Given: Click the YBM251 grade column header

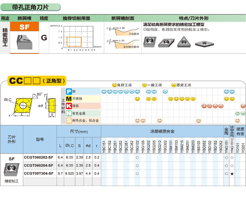Looking at the screenshot, I should (187, 147).
